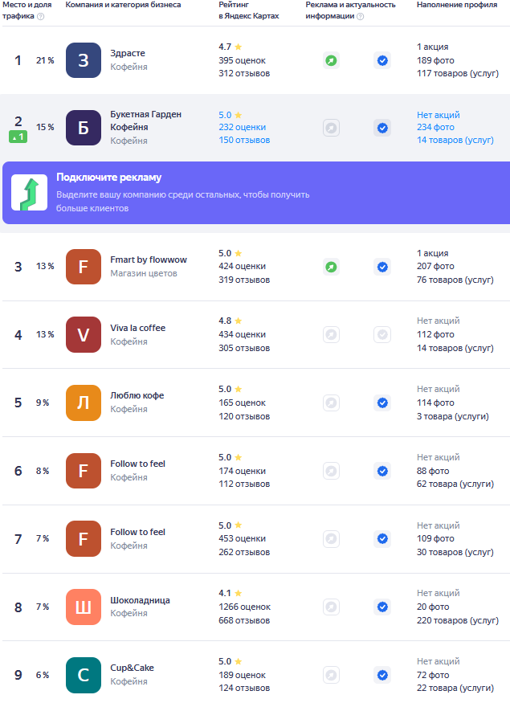Image resolution: width=510 pixels, height=703 pixels.
Task: Click the blue verified checkmark for Букетная Гарден
Action: (382, 129)
